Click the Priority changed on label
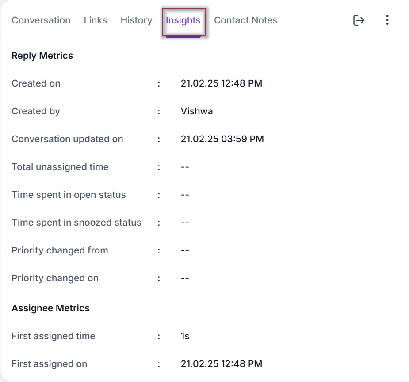This screenshot has height=382, width=409. tap(55, 278)
